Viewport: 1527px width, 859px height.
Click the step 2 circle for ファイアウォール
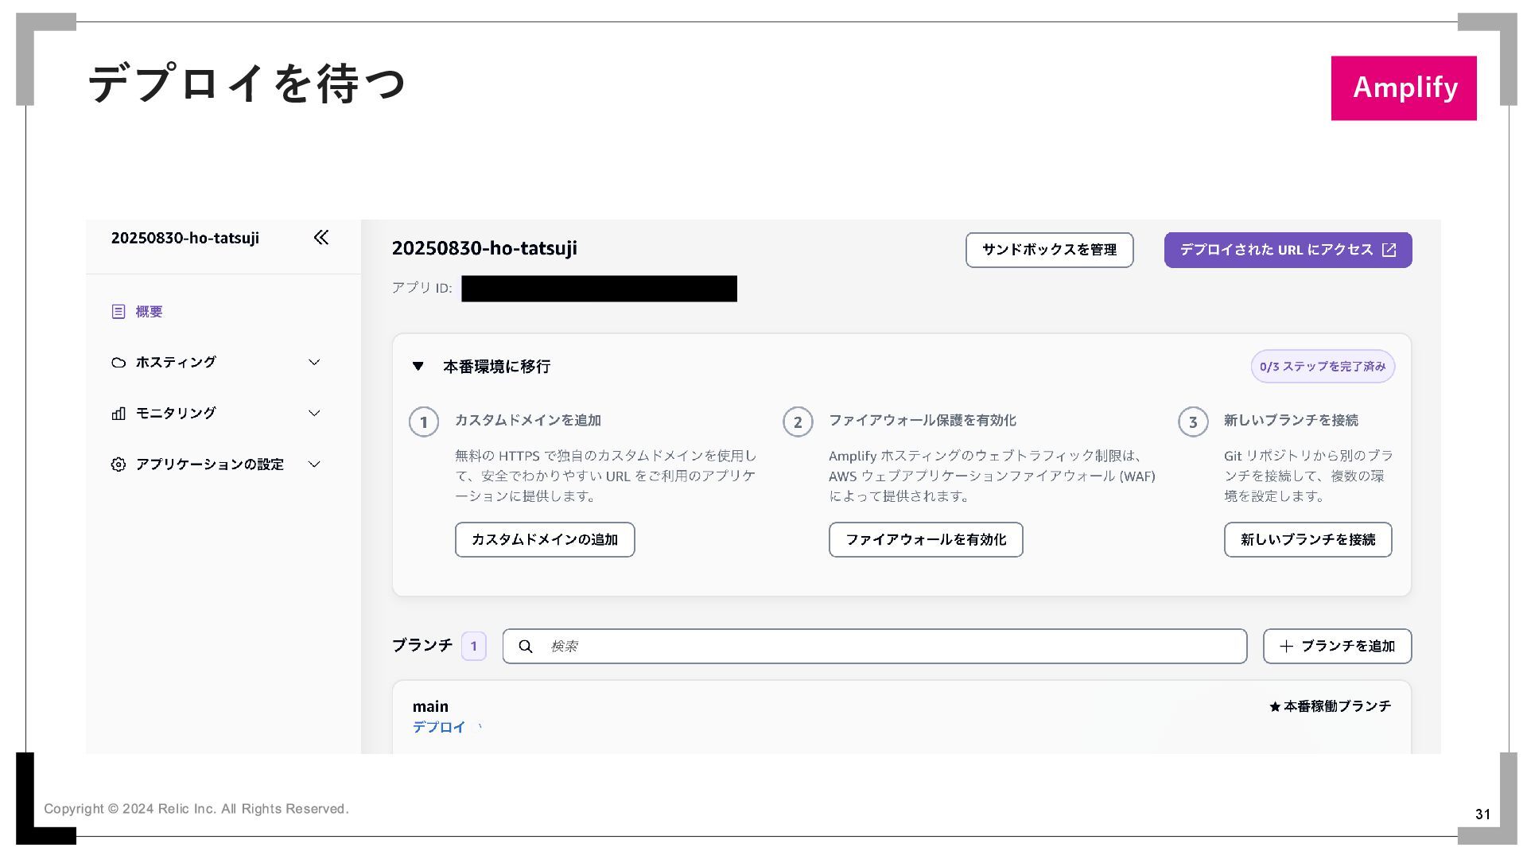click(798, 422)
